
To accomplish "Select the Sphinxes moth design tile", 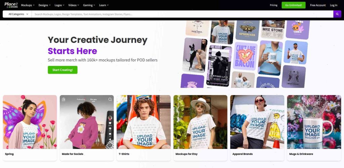I will (x=247, y=30).
